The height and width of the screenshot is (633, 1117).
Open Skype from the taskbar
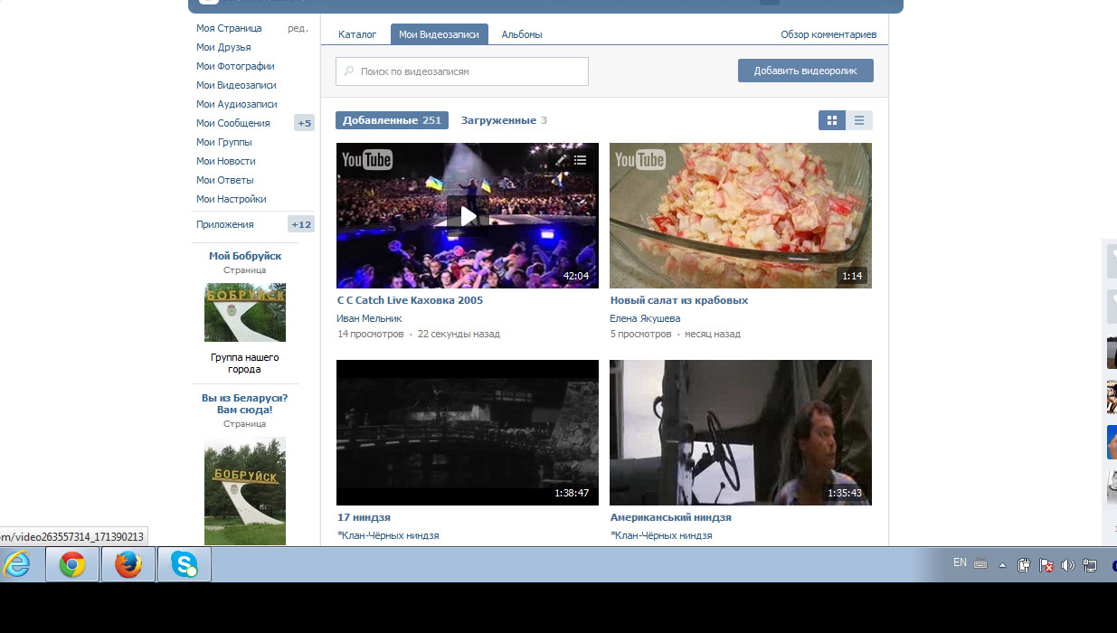click(x=185, y=565)
